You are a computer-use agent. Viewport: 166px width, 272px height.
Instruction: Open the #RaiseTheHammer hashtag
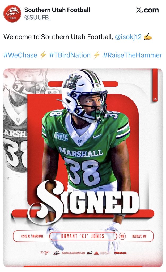(x=132, y=55)
